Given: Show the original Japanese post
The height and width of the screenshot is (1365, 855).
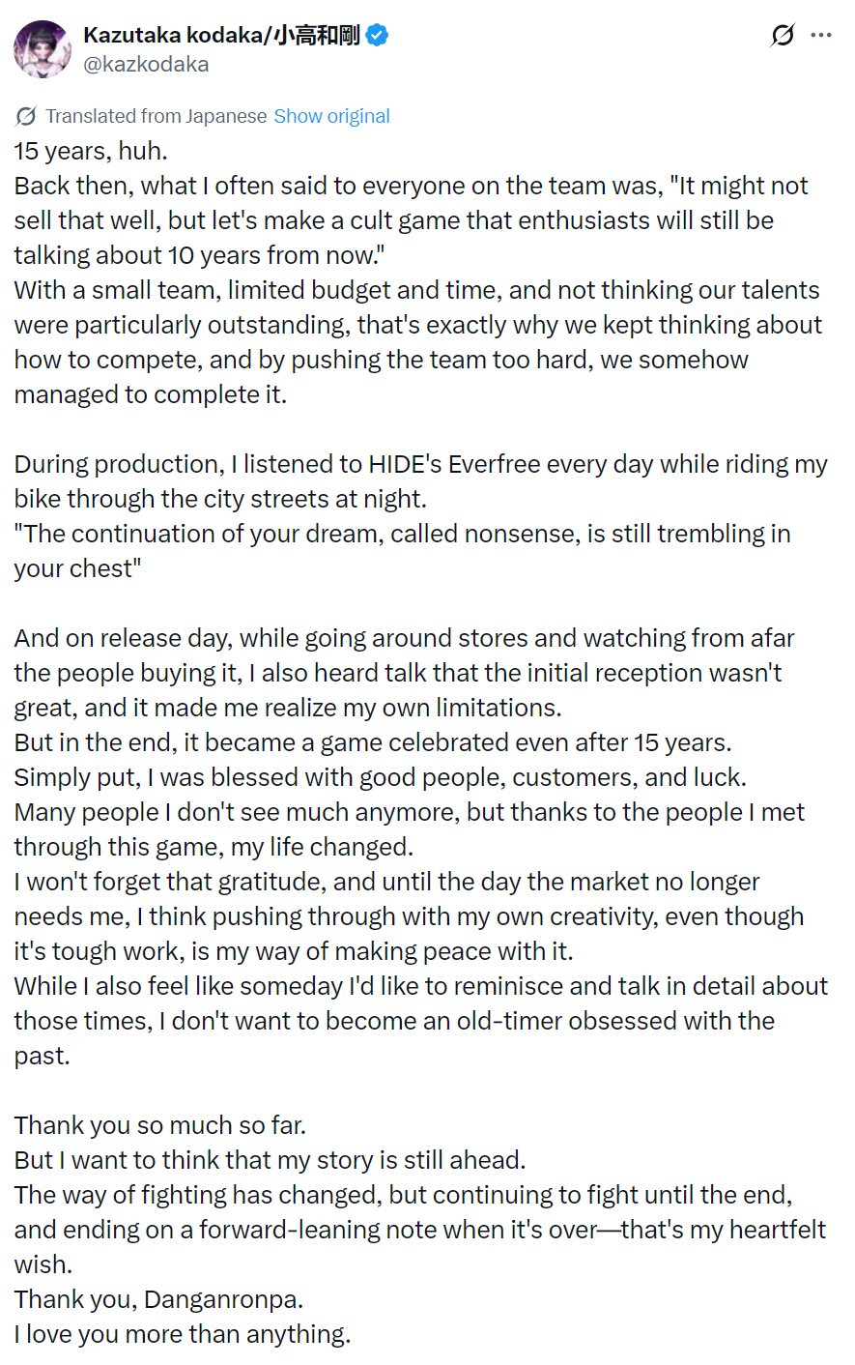Looking at the screenshot, I should tap(331, 116).
